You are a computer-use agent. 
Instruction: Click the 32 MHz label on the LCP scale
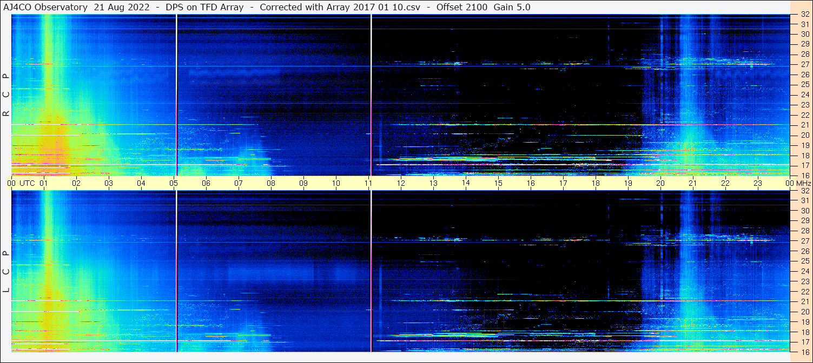tap(804, 191)
